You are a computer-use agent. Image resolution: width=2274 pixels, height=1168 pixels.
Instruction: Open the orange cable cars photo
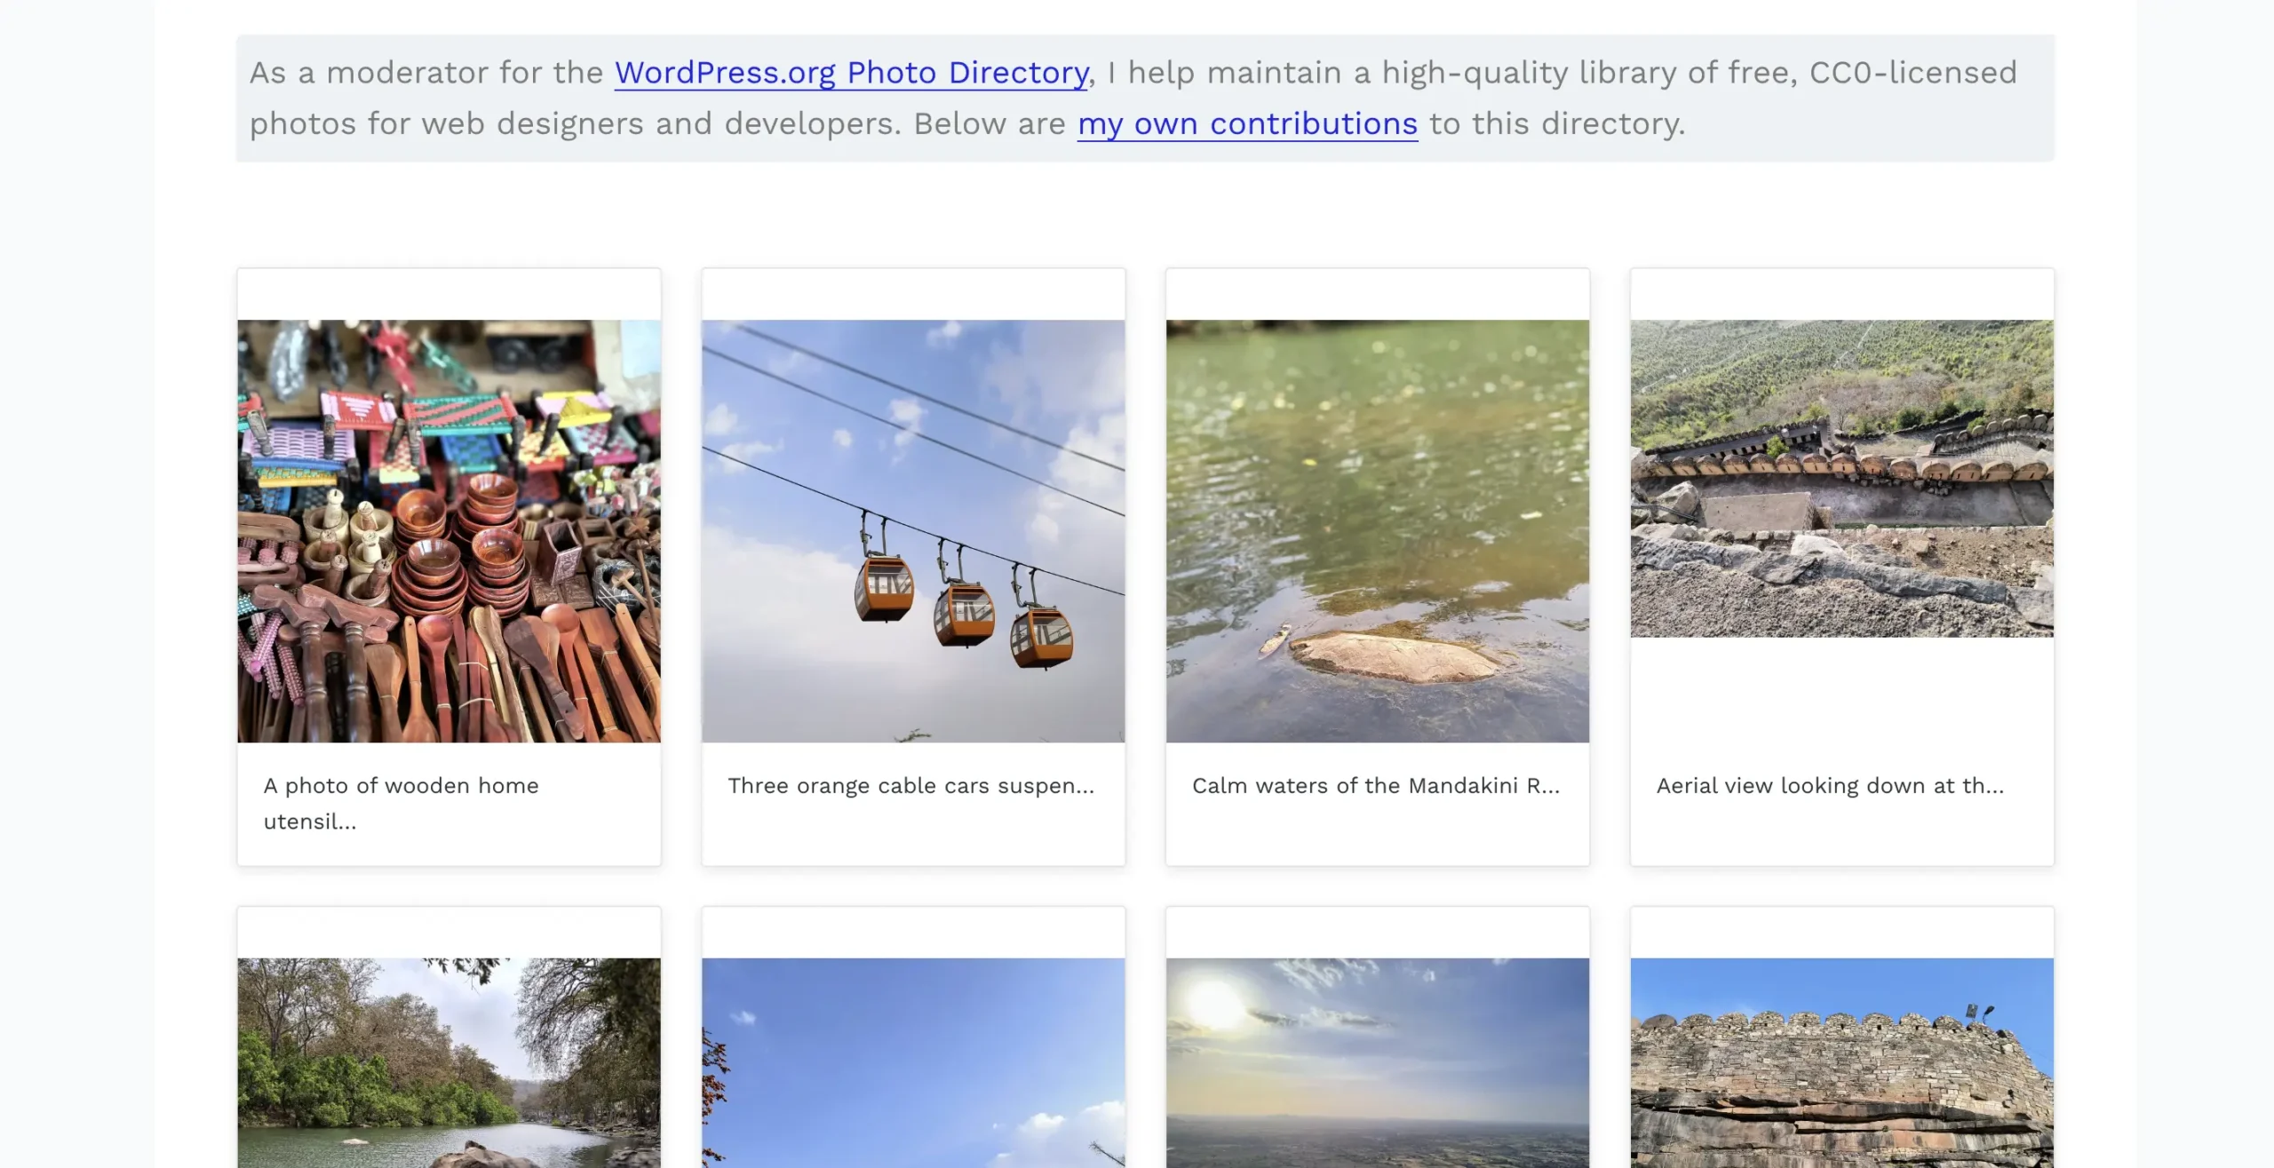pyautogui.click(x=913, y=531)
